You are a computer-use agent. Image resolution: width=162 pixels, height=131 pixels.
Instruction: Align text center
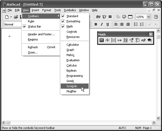(x=122, y=24)
